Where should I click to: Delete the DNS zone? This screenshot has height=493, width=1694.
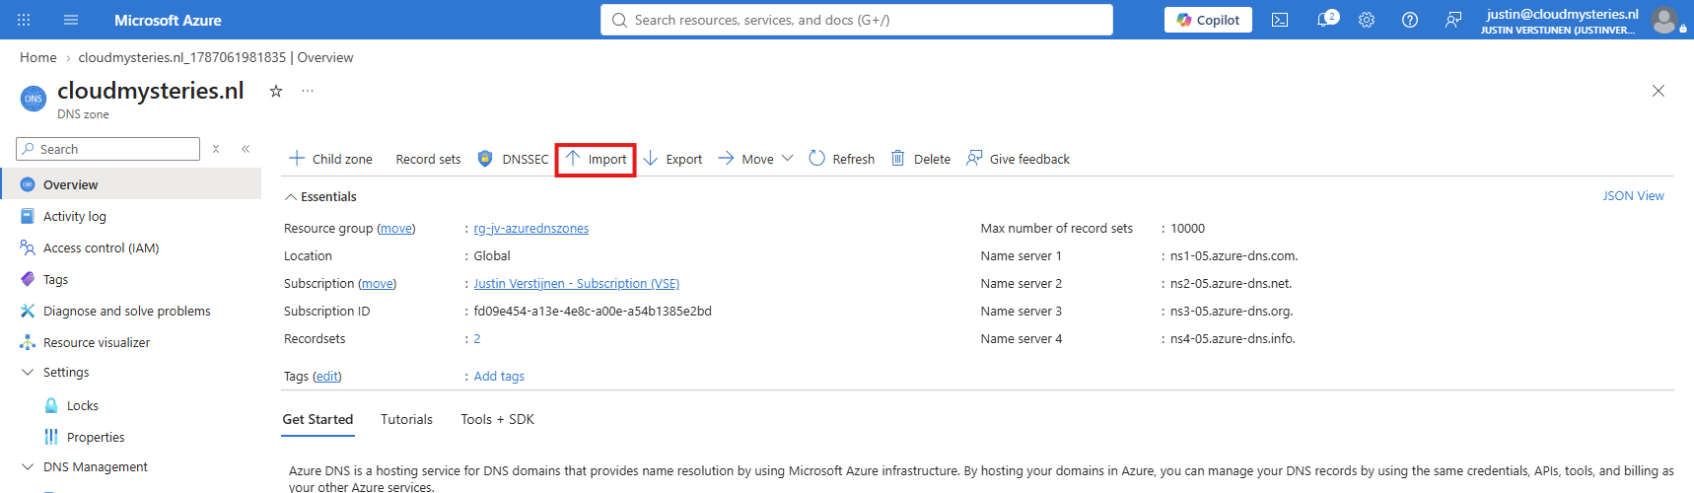pyautogui.click(x=921, y=159)
